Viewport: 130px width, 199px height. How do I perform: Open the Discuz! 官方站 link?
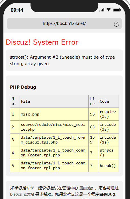[22, 194]
